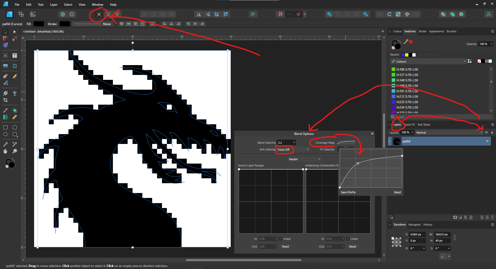This screenshot has height=269, width=496.
Task: Switch to the Navigator tab
Action: coord(414,225)
